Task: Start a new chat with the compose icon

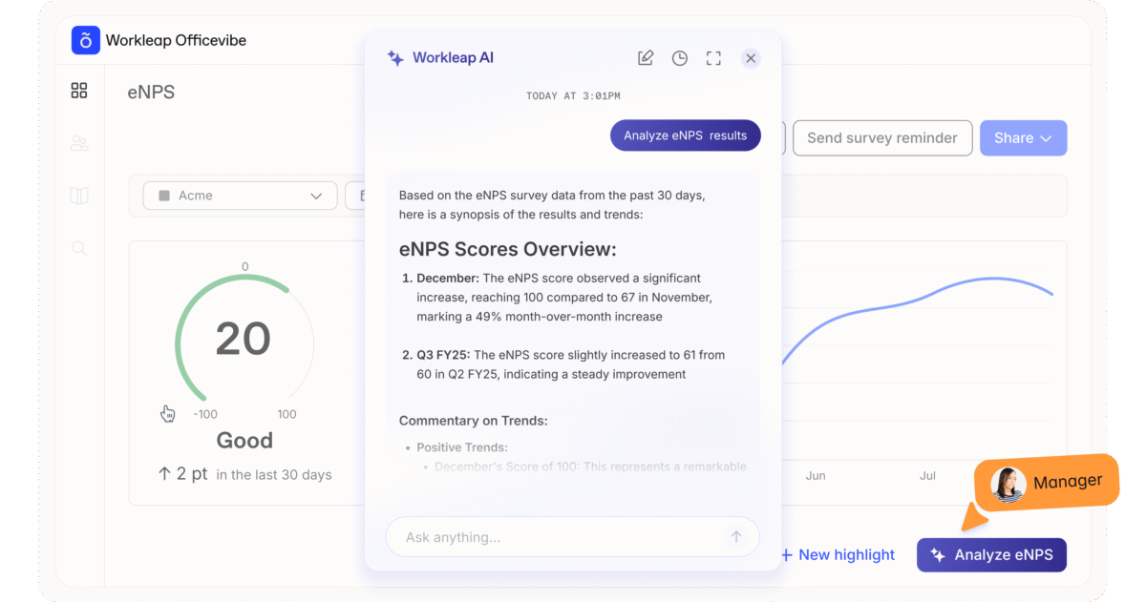Action: 646,58
